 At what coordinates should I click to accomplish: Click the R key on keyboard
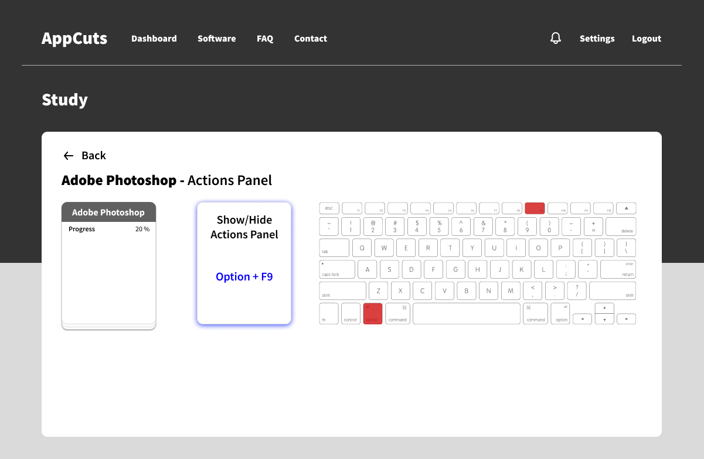428,247
